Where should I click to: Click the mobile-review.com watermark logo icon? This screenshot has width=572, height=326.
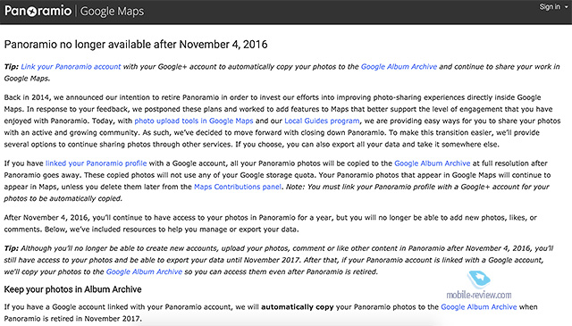pyautogui.click(x=479, y=280)
